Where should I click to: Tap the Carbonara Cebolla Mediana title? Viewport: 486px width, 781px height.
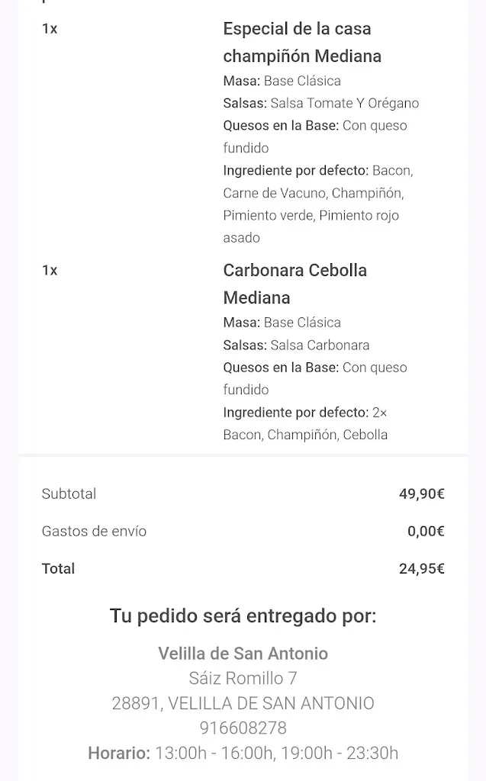(x=294, y=284)
